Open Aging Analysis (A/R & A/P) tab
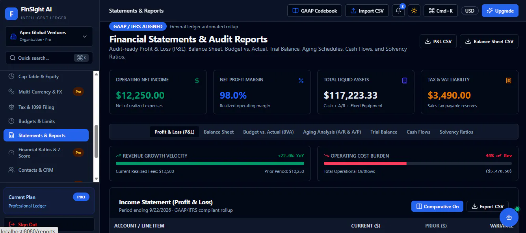Image resolution: width=526 pixels, height=233 pixels. (x=332, y=132)
